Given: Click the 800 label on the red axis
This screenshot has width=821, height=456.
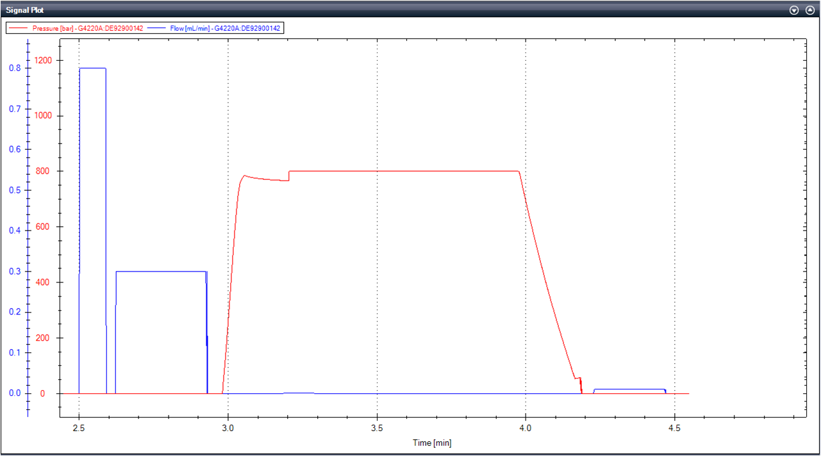Looking at the screenshot, I should 44,171.
